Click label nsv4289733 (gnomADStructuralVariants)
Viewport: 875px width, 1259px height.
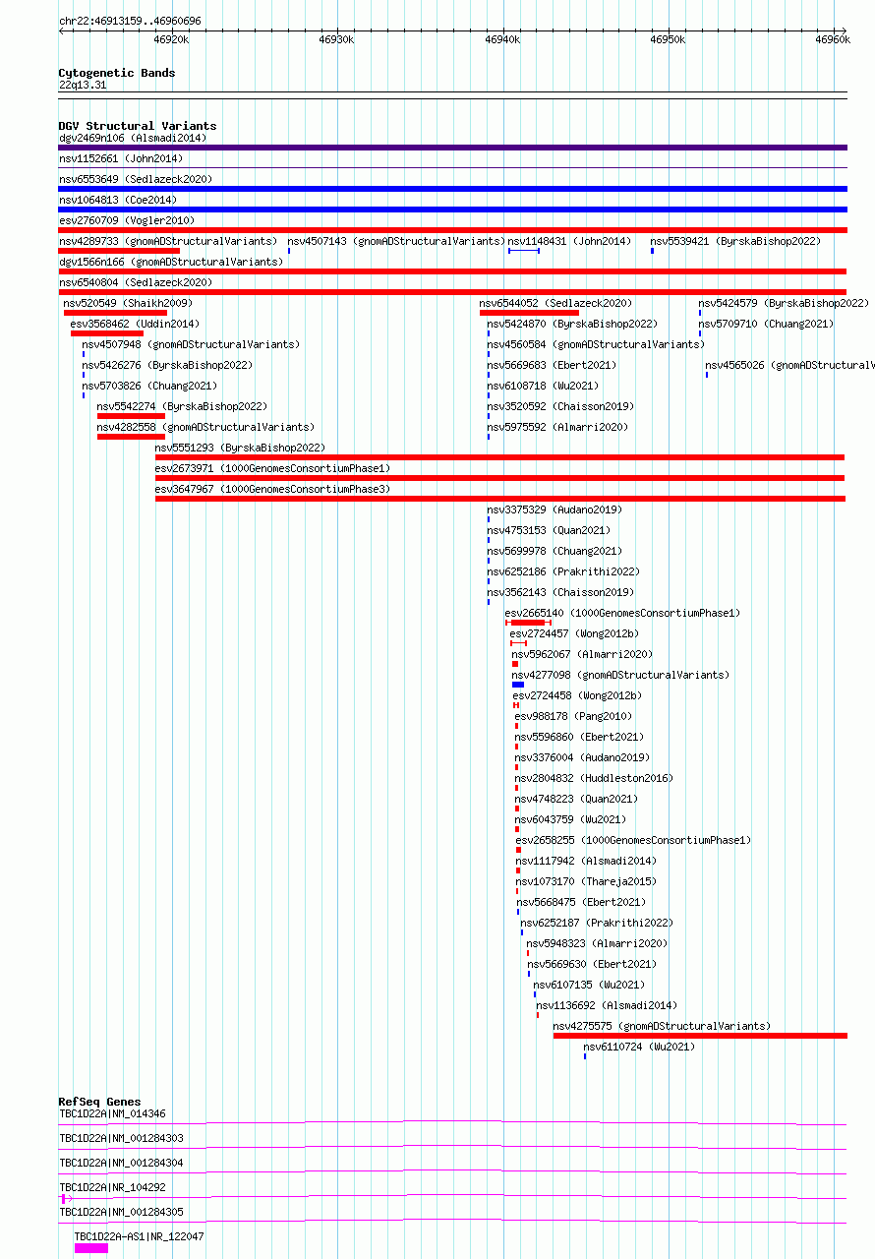[x=168, y=241]
